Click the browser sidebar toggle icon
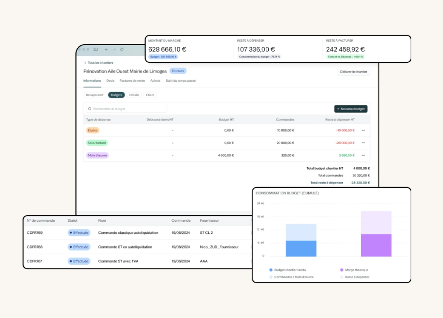Screen dimensions: 443x318 [x=95, y=50]
